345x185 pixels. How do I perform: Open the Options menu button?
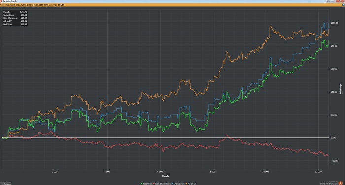point(5,184)
